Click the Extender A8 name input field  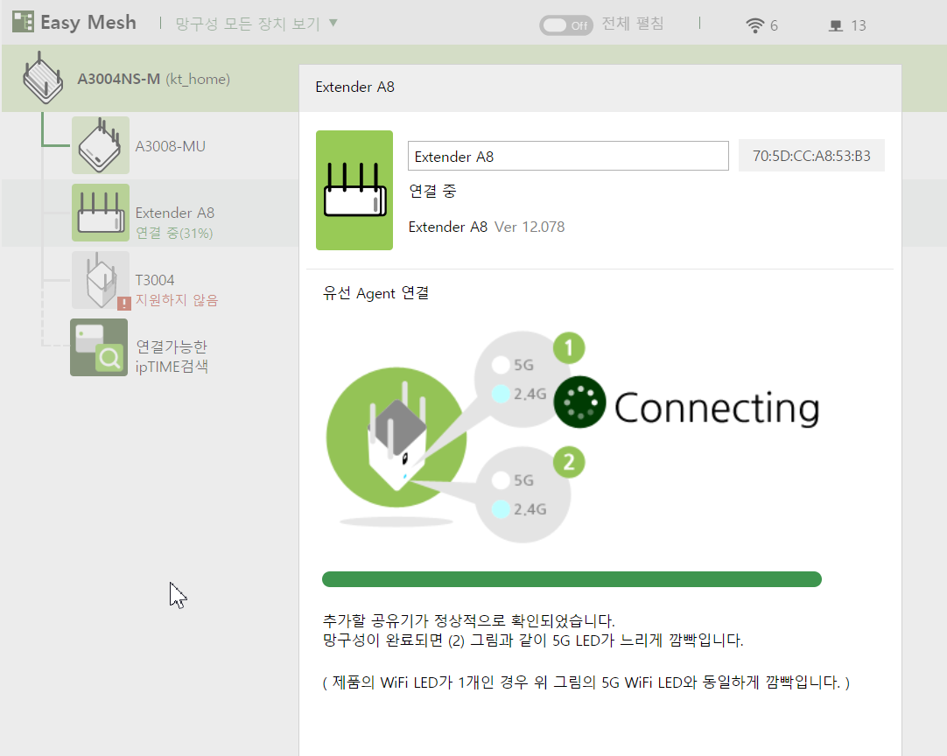pyautogui.click(x=568, y=156)
